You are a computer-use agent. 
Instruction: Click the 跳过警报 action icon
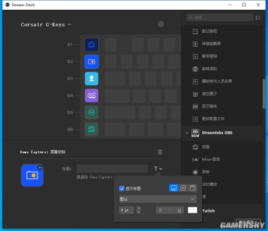point(195,31)
